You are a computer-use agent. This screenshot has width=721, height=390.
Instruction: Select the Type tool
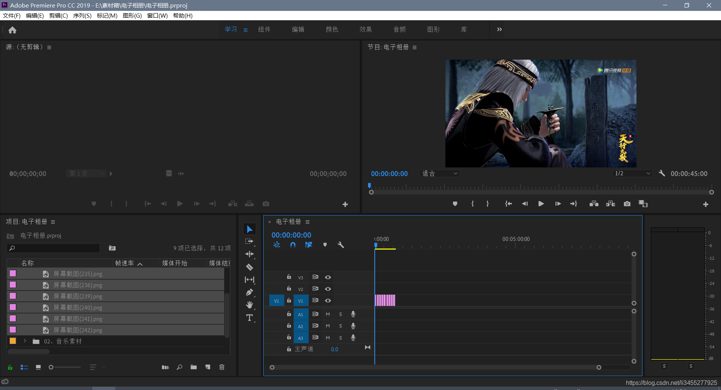(x=250, y=318)
